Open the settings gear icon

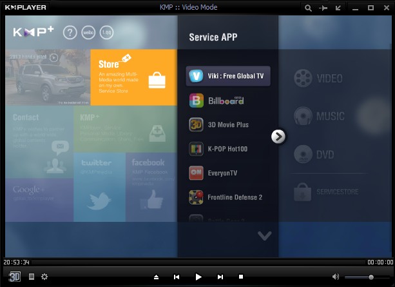(44, 277)
